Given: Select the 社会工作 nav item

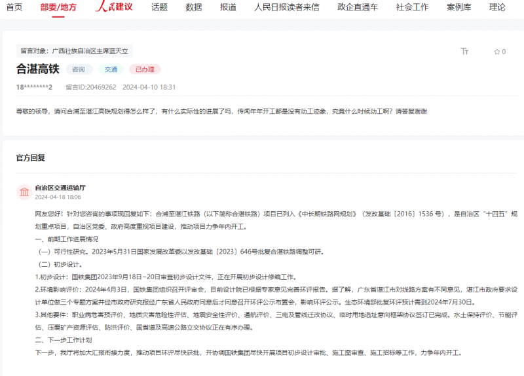Looking at the screenshot, I should coord(413,7).
